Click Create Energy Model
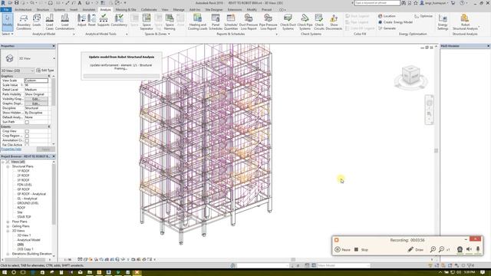This screenshot has height=276, width=491. tap(395, 22)
